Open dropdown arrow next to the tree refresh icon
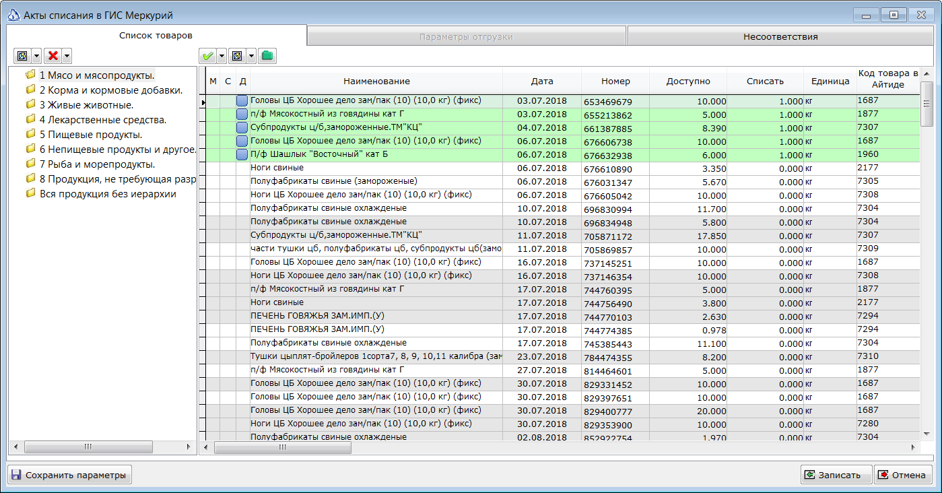 click(x=36, y=56)
